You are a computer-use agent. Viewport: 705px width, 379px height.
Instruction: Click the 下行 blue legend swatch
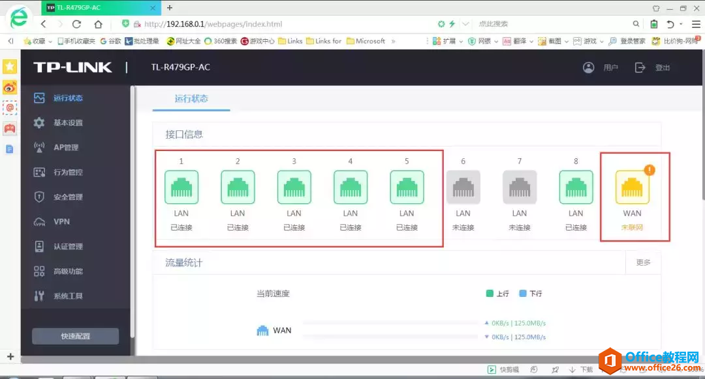[x=522, y=293]
